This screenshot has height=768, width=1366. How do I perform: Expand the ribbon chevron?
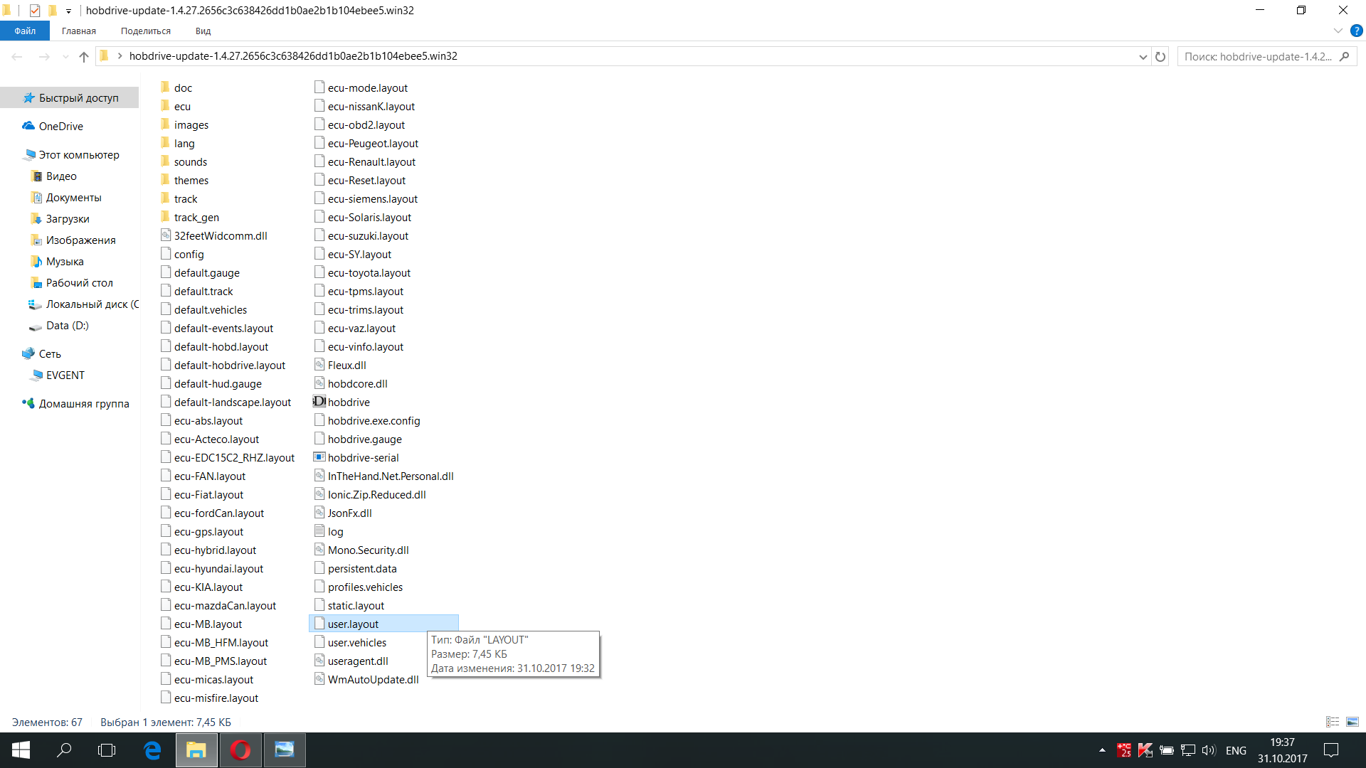tap(1338, 31)
